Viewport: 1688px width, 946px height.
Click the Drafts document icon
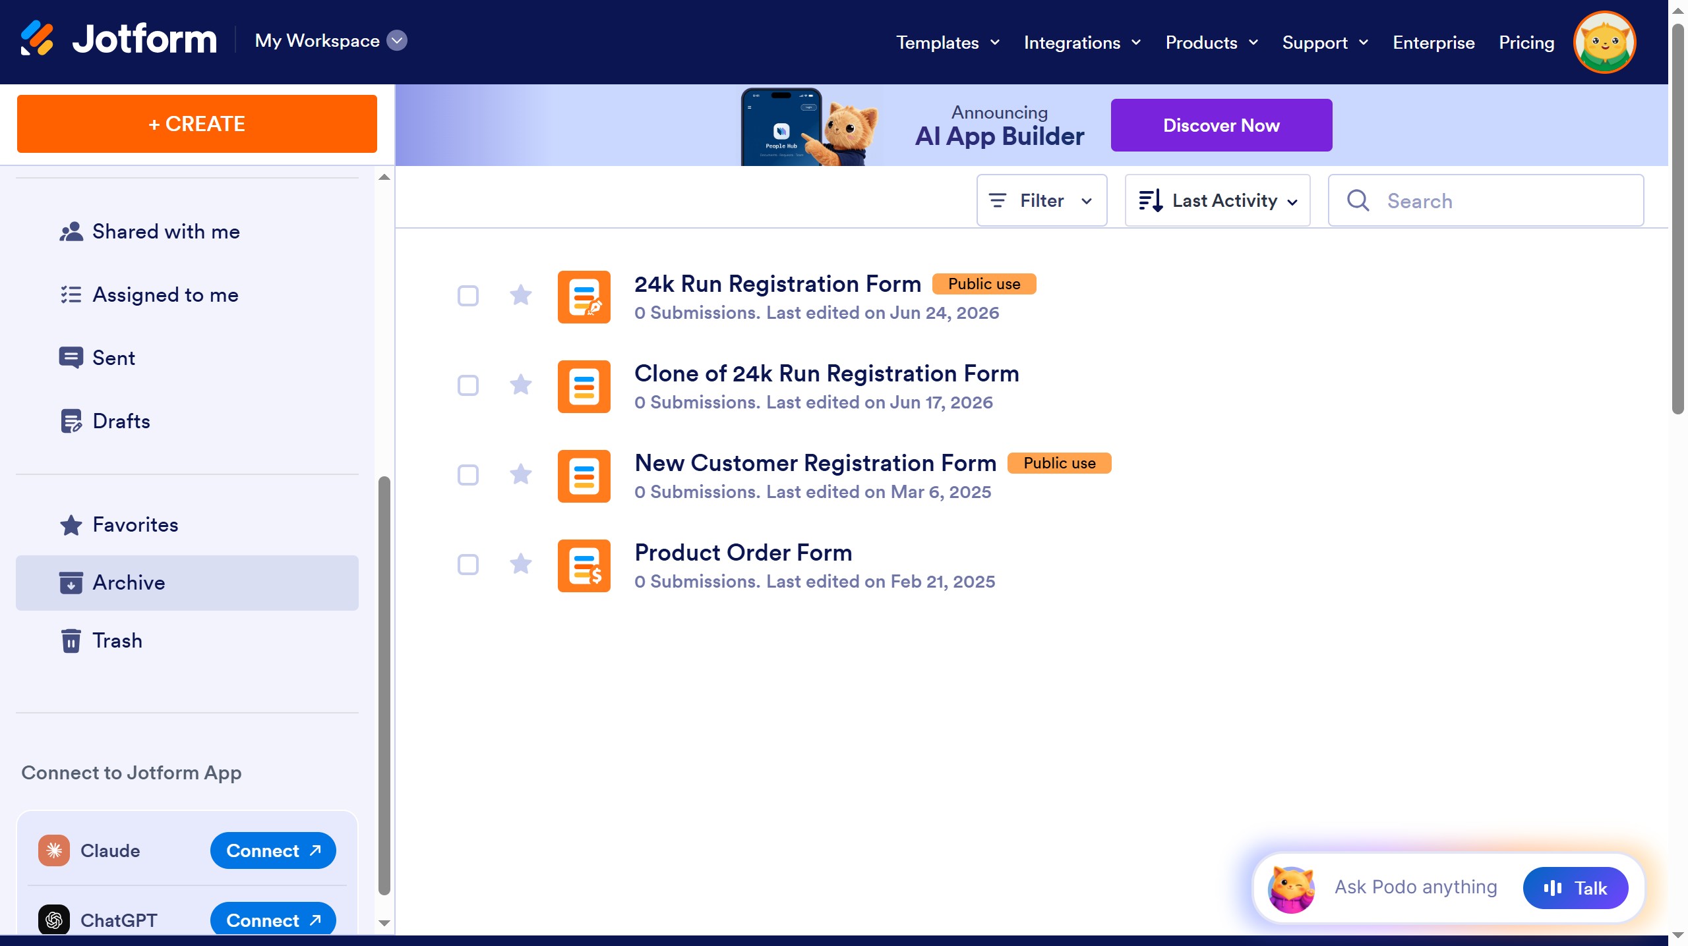click(71, 422)
